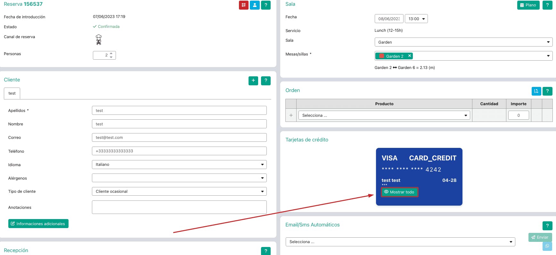Click the red grid icon in Reserva header
The image size is (556, 255).
244,5
